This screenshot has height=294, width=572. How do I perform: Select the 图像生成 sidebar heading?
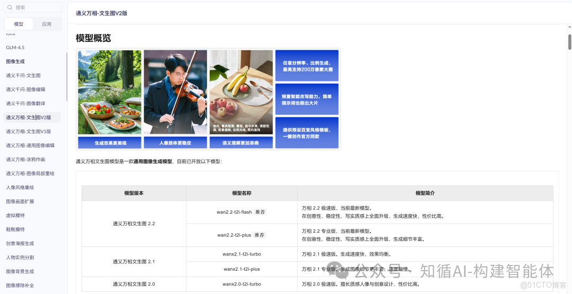[x=15, y=61]
